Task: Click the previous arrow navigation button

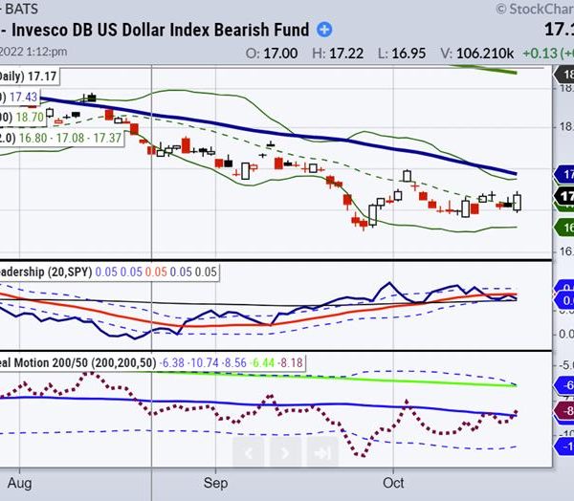Action: coord(249,453)
